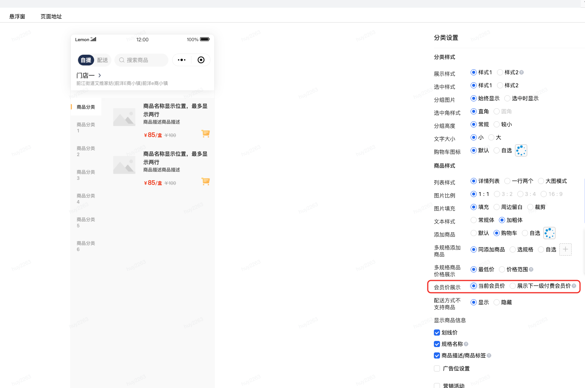
Task: Select the highlighted 商品分类 sidebar item
Action: coord(86,107)
